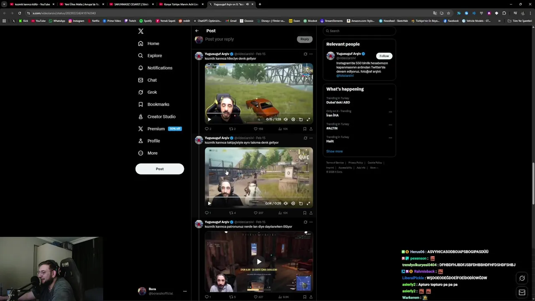Repost the 'hileciye denk geliyor' post
Screen dimensions: 535x301
point(232,129)
